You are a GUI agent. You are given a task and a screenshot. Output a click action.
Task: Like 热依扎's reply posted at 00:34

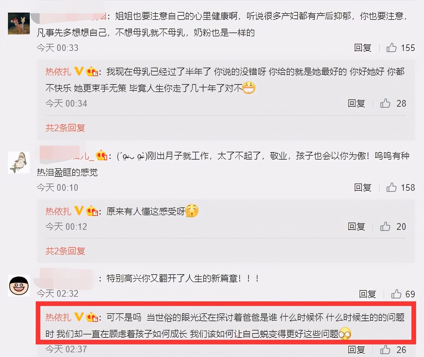coord(385,103)
